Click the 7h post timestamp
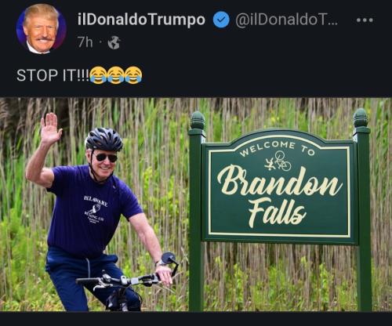The width and height of the screenshot is (392, 326). tap(85, 42)
